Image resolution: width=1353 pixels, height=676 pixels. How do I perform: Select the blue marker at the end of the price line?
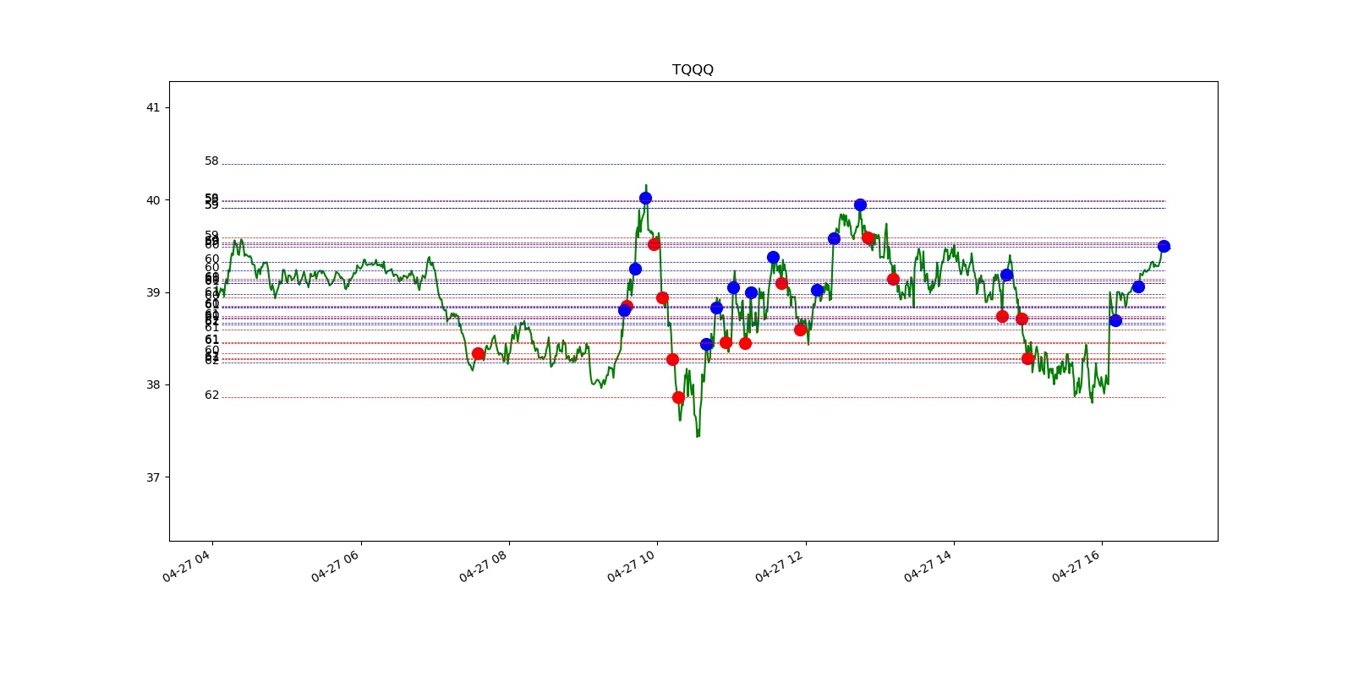point(1164,246)
